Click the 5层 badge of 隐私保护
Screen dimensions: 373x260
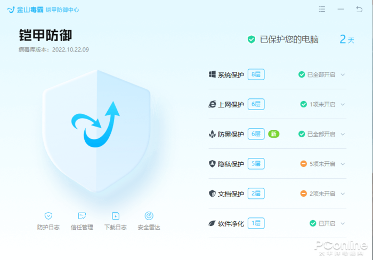(x=256, y=164)
